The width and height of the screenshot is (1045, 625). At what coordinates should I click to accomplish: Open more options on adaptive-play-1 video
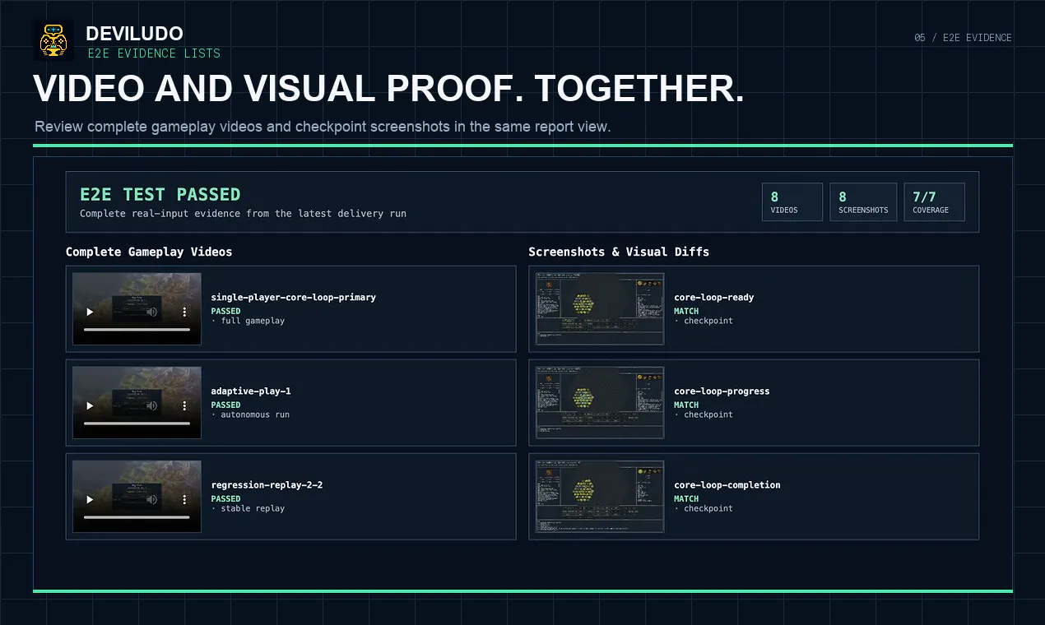coord(184,406)
